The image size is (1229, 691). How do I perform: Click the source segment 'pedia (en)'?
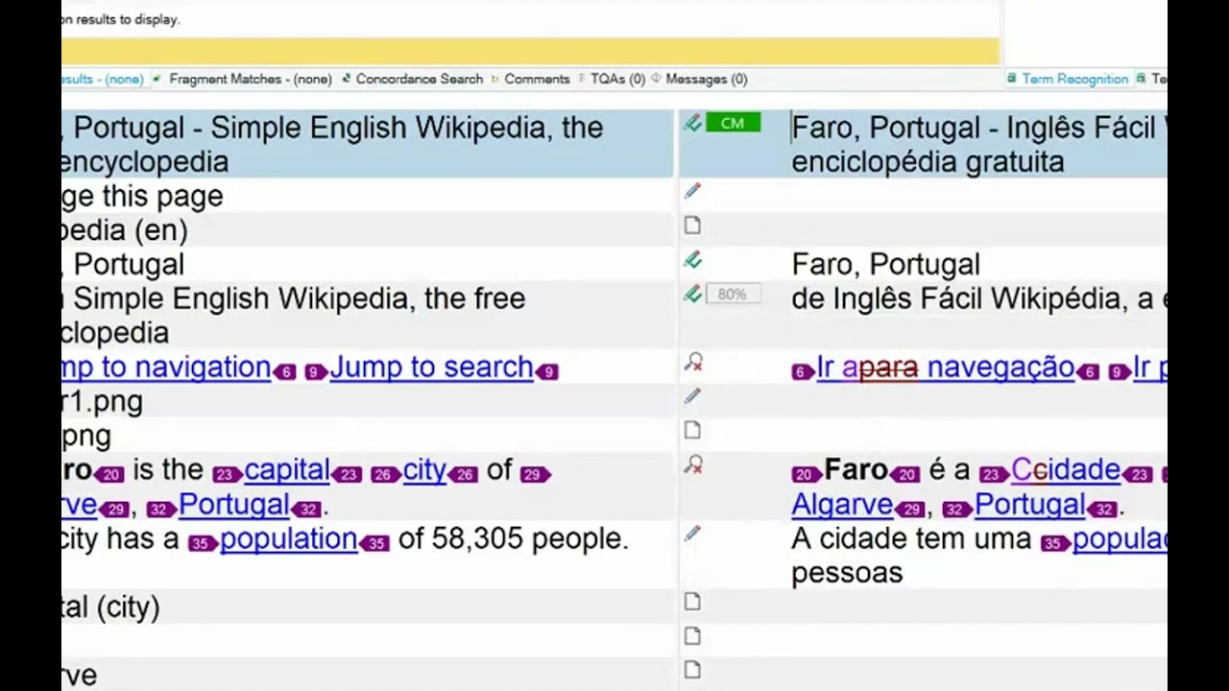click(x=125, y=230)
